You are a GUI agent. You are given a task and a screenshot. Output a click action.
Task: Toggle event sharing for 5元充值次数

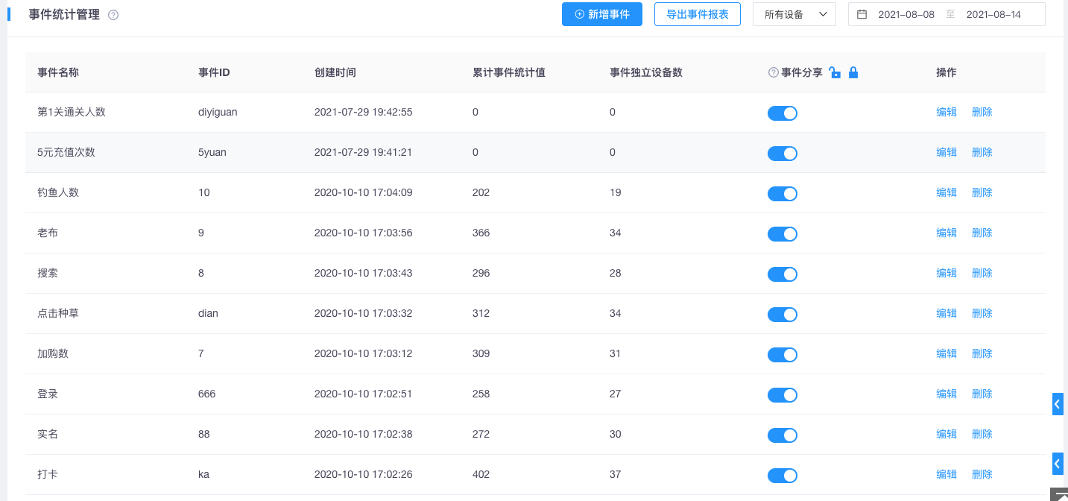[783, 154]
